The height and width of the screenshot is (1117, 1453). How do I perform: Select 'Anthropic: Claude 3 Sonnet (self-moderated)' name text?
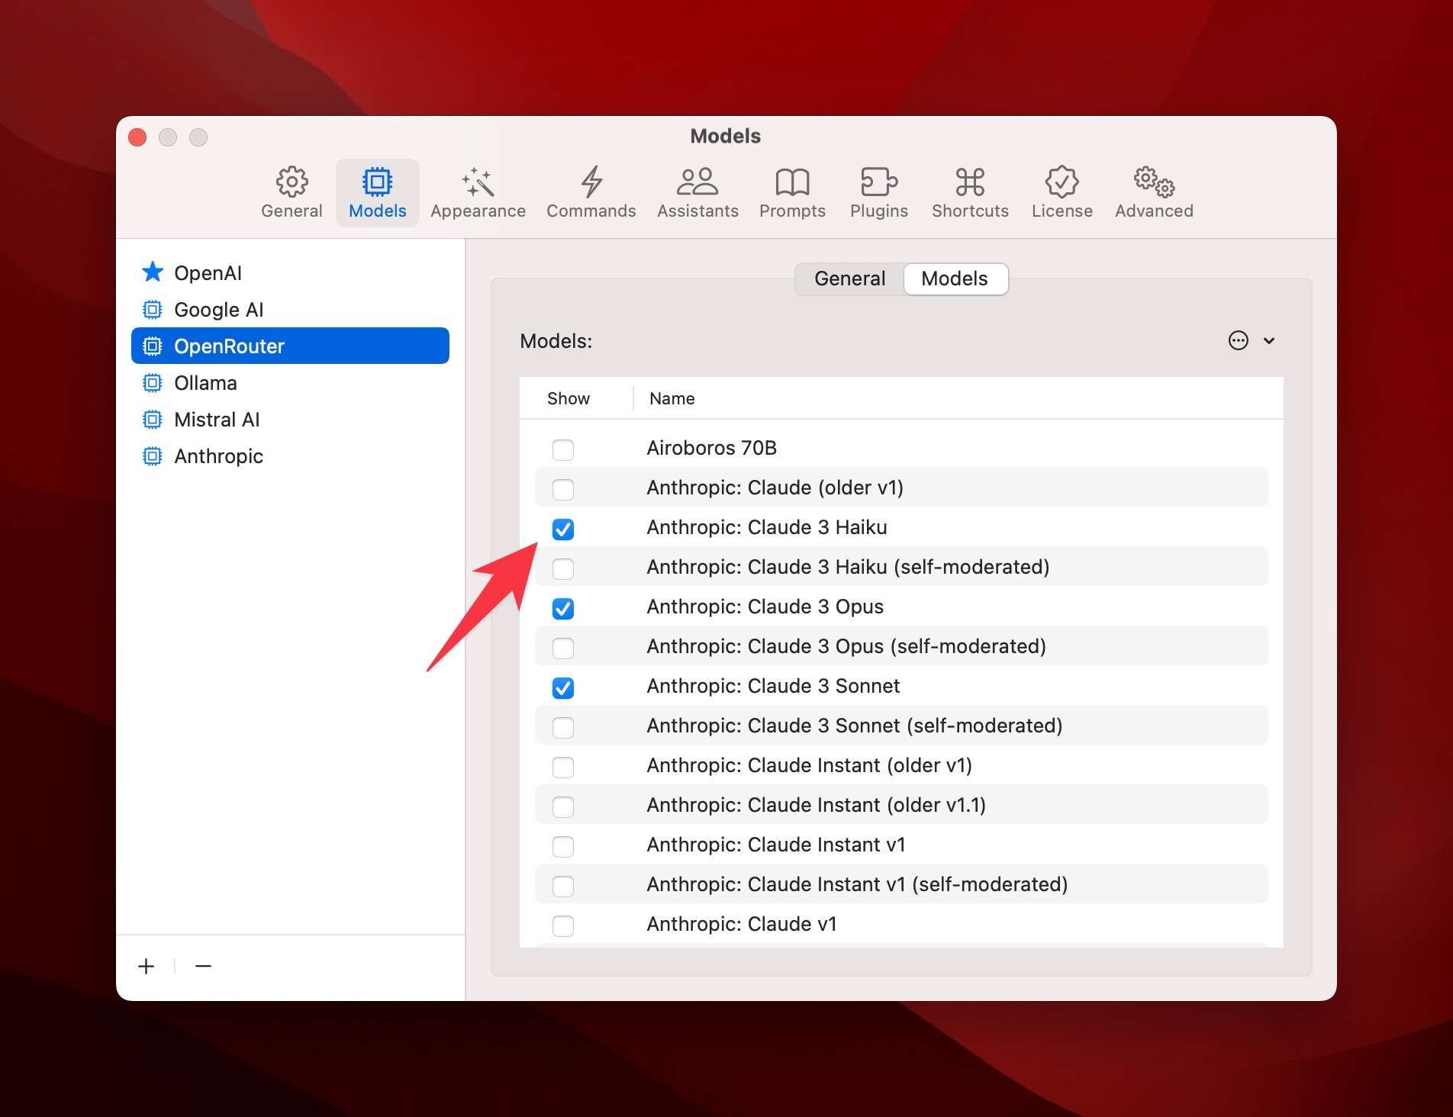(855, 726)
